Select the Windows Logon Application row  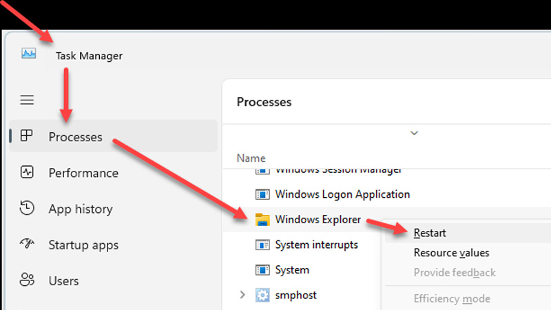[387, 194]
